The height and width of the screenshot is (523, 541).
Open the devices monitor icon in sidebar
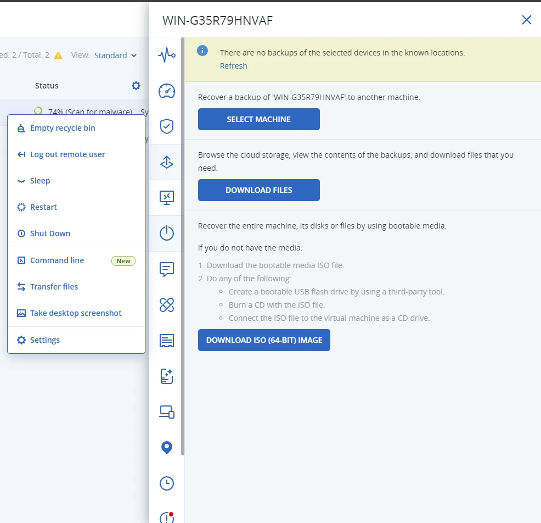(167, 412)
